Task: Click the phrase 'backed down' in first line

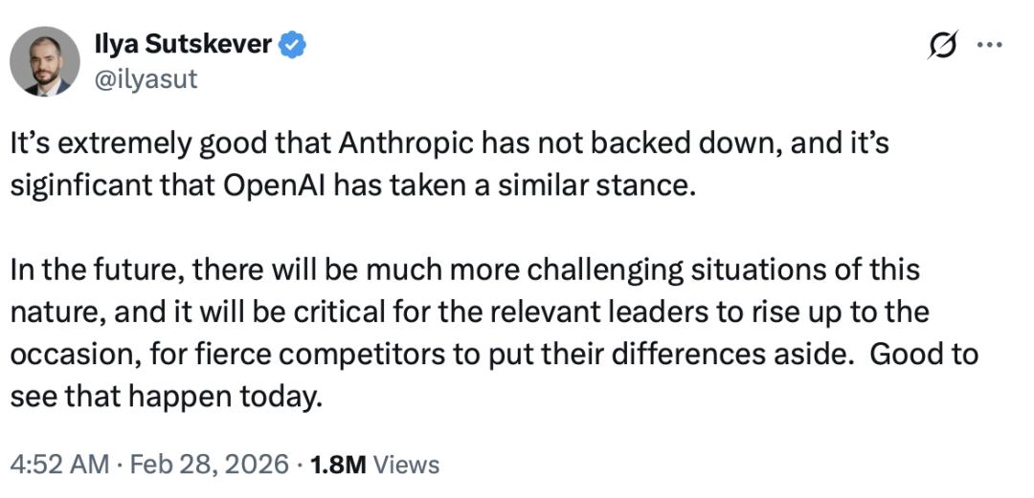Action: pos(680,144)
